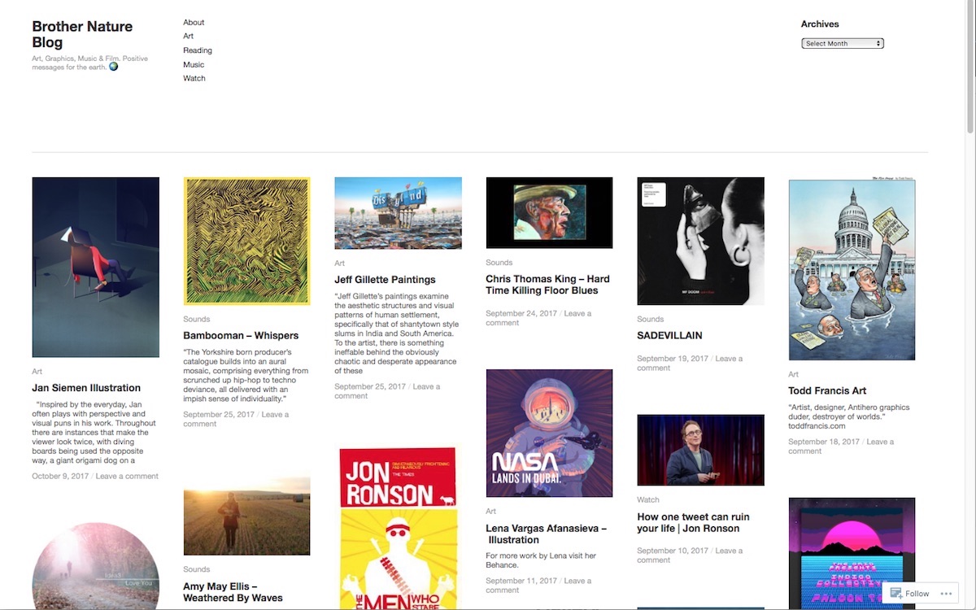Image resolution: width=976 pixels, height=610 pixels.
Task: Click the Sounds category above Chris Thomas King
Action: tap(499, 263)
